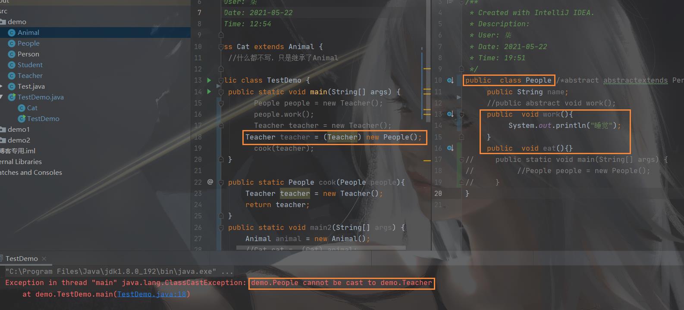Screen dimensions: 684x310
Task: Collapse class Cat using its fold marker
Action: click(x=221, y=46)
